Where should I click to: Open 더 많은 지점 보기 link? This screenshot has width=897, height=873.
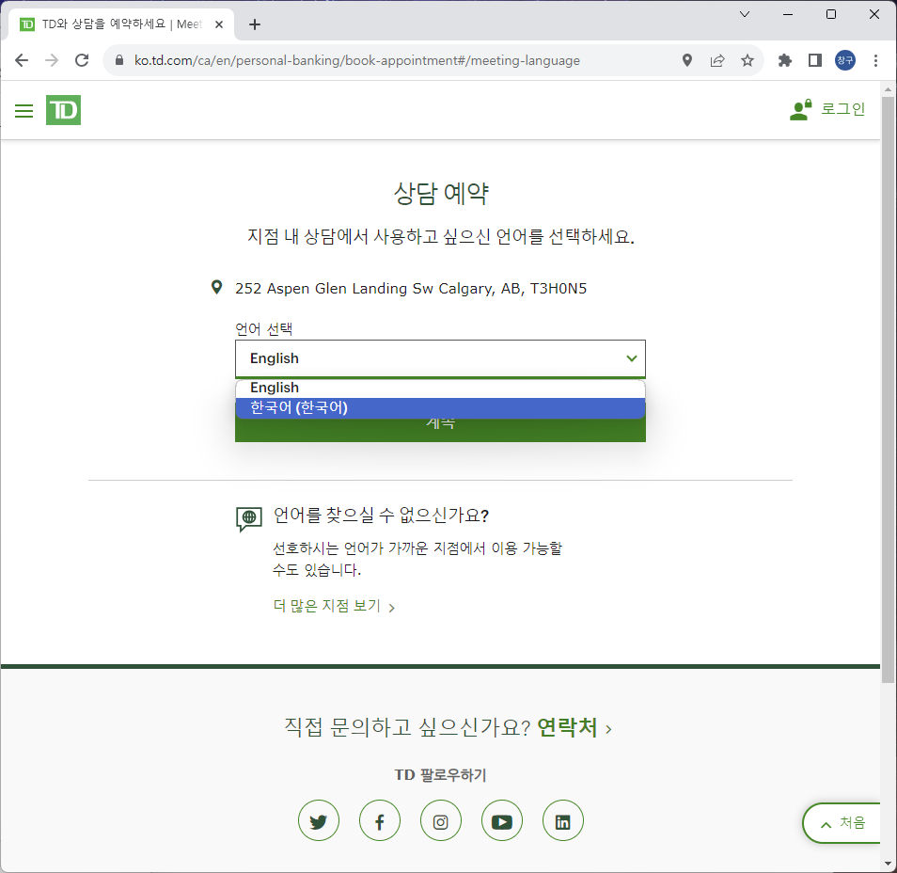pos(334,606)
